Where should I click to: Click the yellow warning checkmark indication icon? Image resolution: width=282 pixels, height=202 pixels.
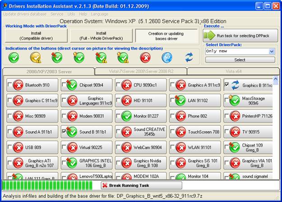(36, 57)
